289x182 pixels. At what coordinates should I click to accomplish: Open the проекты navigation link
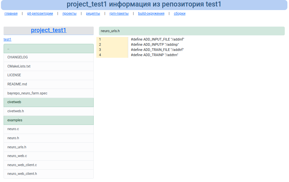tap(69, 14)
